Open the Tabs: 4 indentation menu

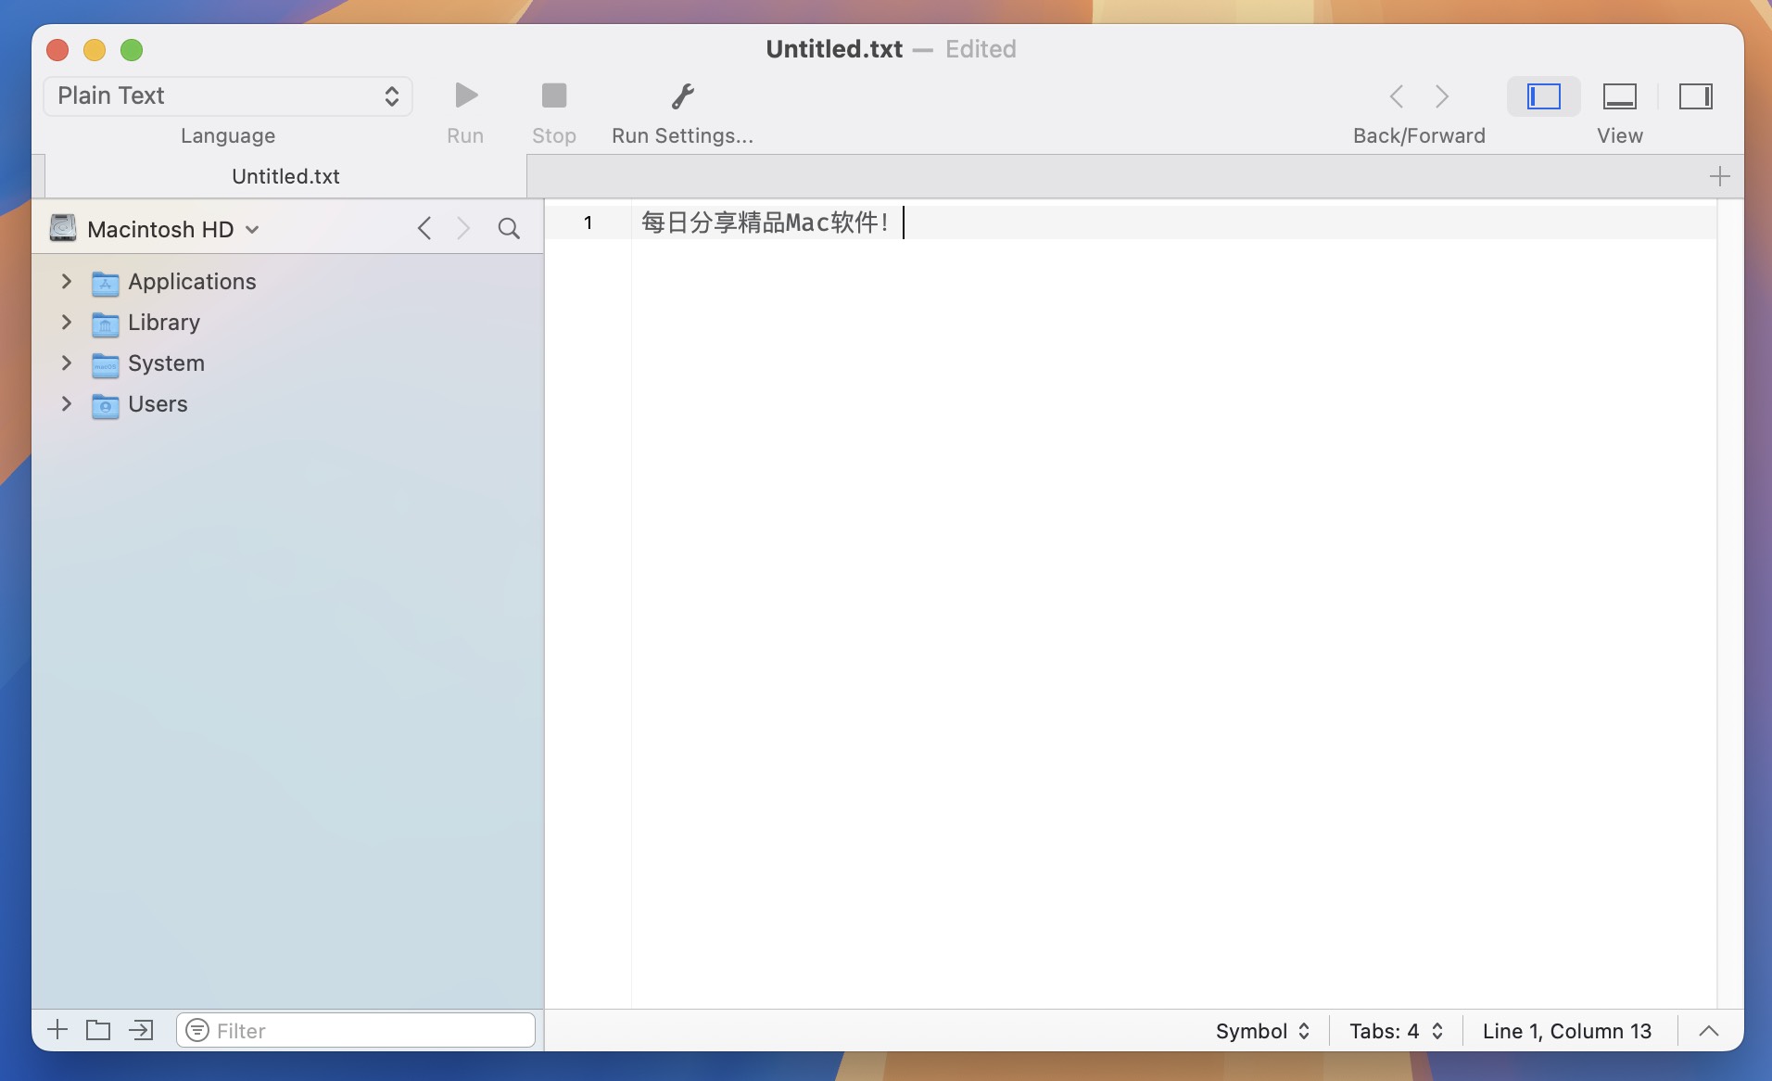(1397, 1031)
